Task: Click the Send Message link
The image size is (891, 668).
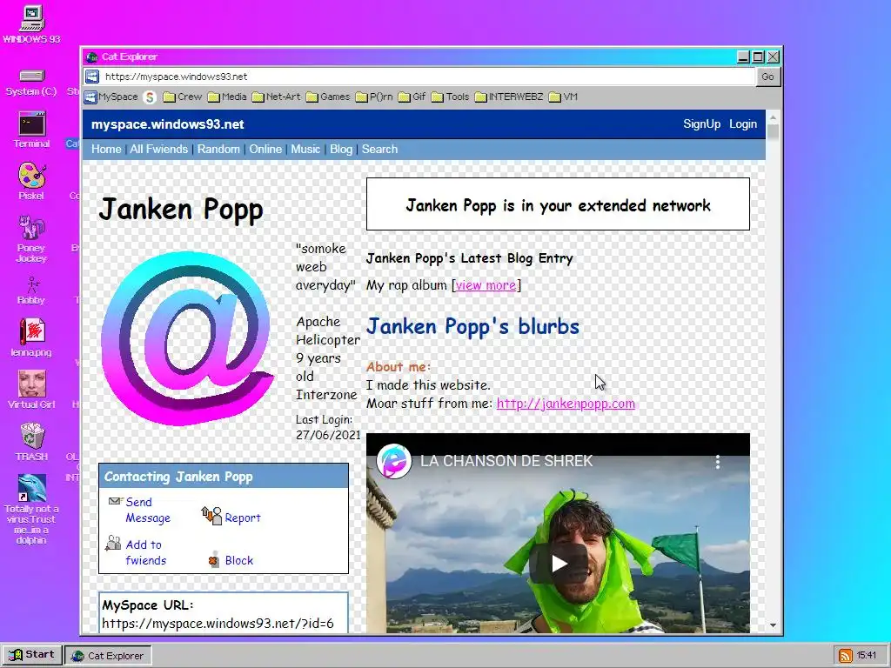Action: pos(148,510)
